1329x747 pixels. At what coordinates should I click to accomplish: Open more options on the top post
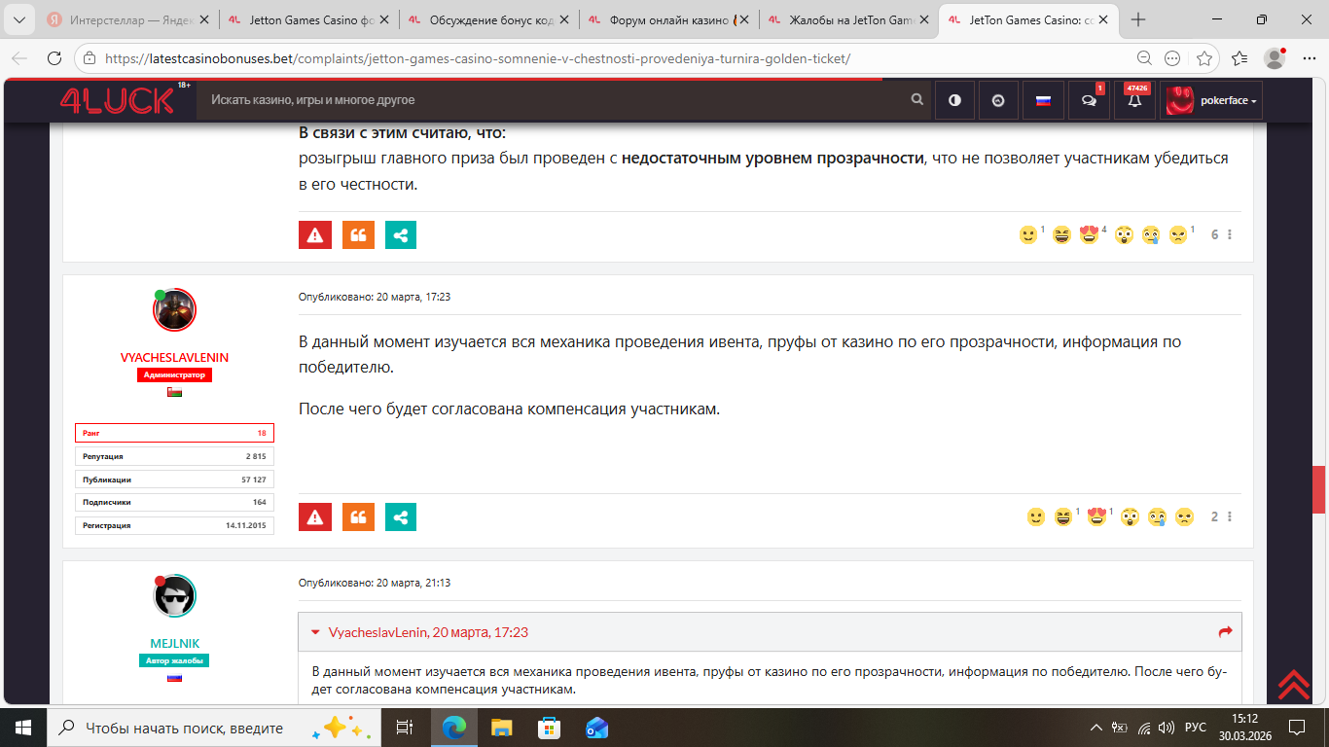point(1230,235)
